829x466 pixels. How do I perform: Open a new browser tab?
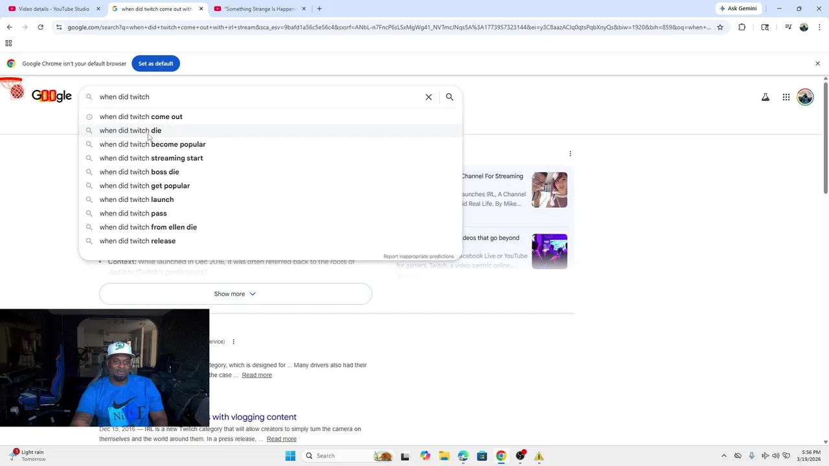[319, 8]
